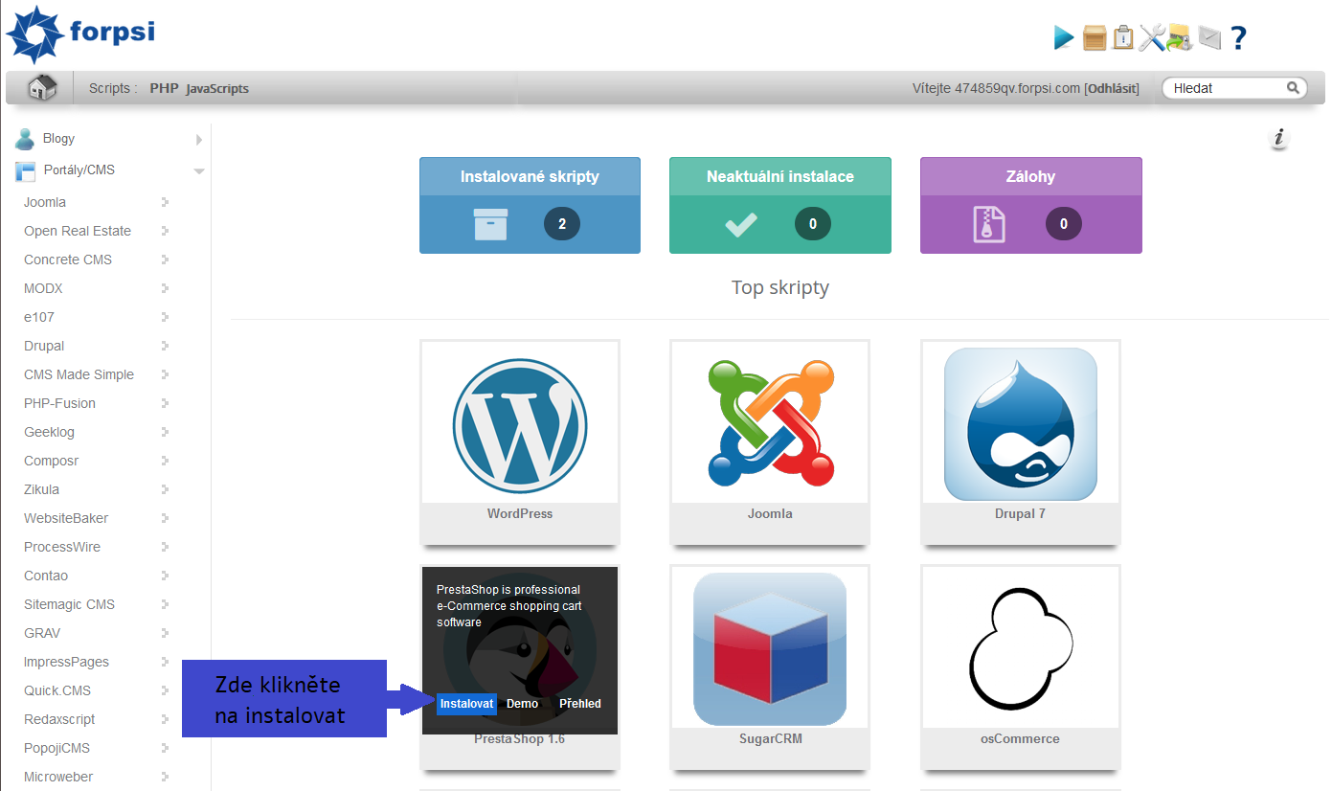Collapse the Portály/CMS category arrow
Screen dimensions: 1332x791
tap(199, 171)
